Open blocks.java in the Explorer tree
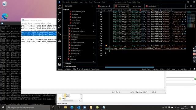Image resolution: width=196 pixels, height=110 pixels. (75, 28)
